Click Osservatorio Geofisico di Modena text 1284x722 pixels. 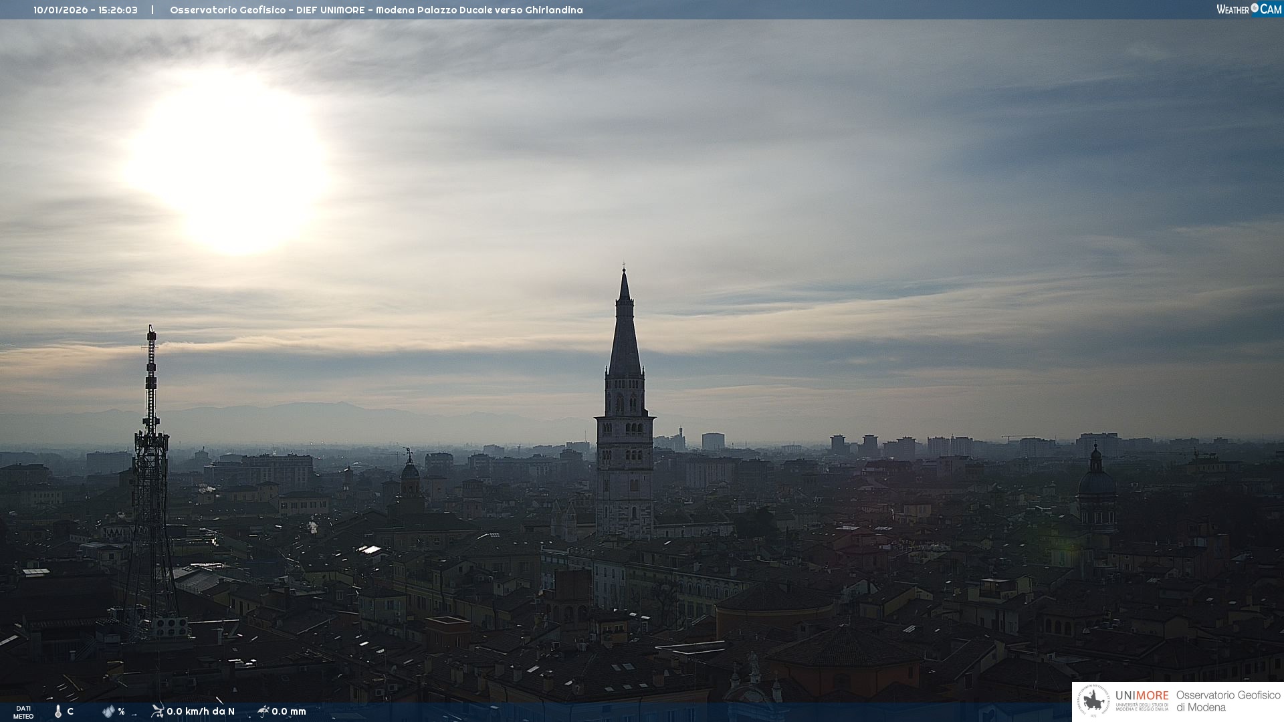(1228, 701)
